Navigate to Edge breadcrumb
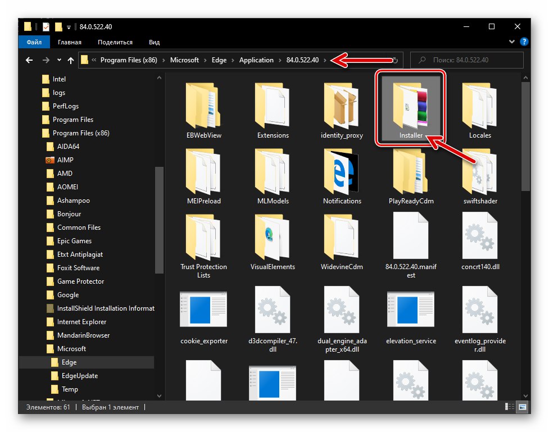Image resolution: width=549 pixels, height=432 pixels. tap(219, 60)
